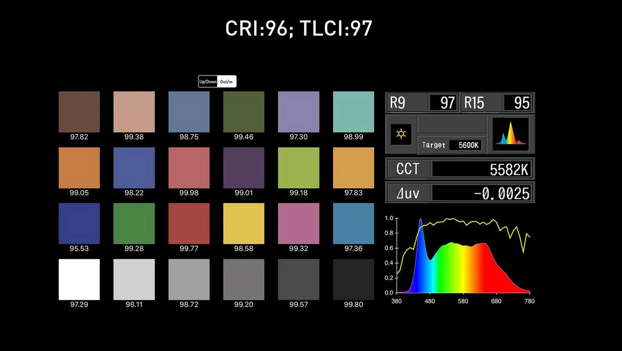
Task: Select the lavender swatch labeled 97.30
Action: pyautogui.click(x=299, y=112)
